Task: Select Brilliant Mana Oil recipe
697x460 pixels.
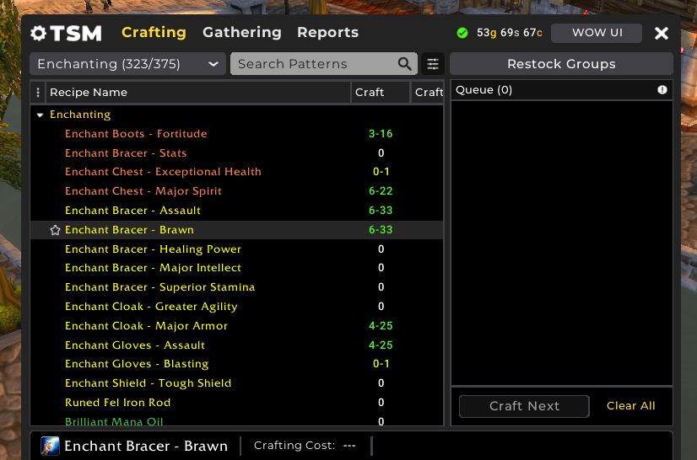Action: pos(236,420)
